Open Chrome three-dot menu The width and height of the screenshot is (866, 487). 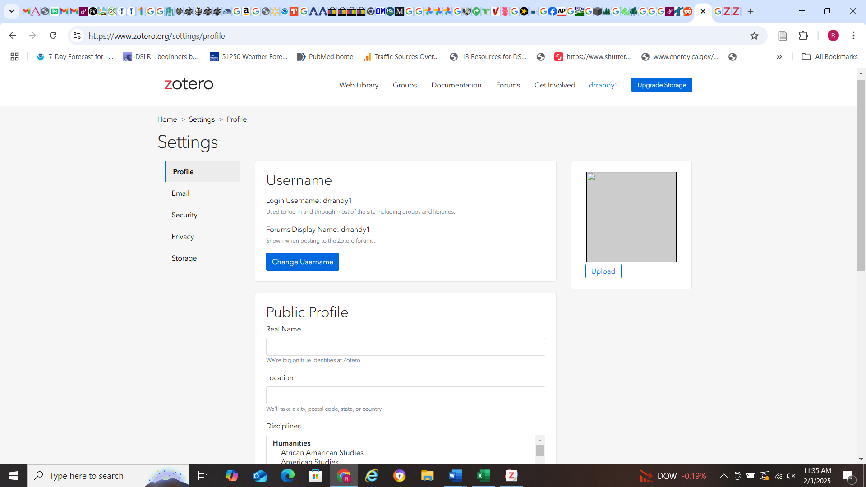[x=853, y=36]
